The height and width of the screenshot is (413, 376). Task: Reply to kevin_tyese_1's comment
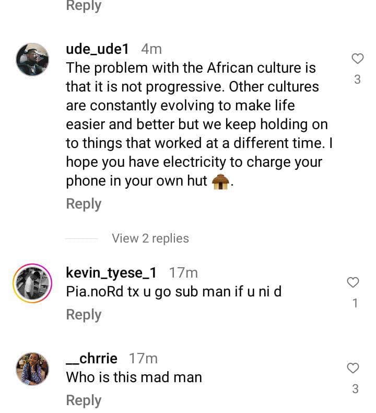pos(84,315)
